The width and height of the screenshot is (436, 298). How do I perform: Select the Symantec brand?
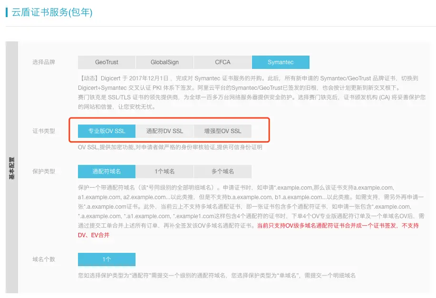tap(281, 62)
